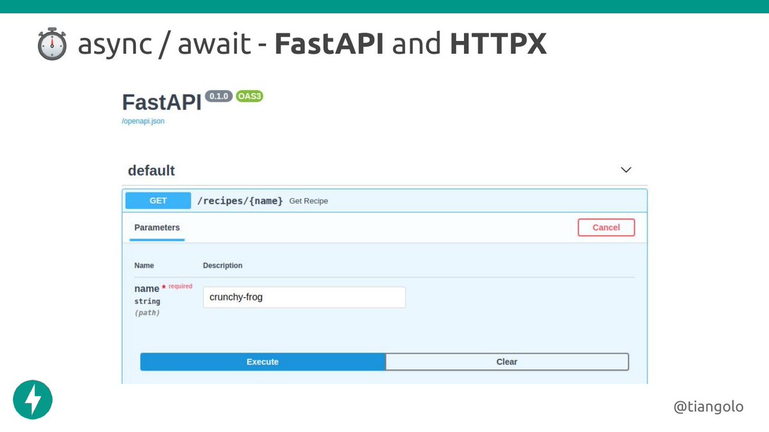Image resolution: width=769 pixels, height=432 pixels.
Task: Select the Parameters tab
Action: pos(157,228)
